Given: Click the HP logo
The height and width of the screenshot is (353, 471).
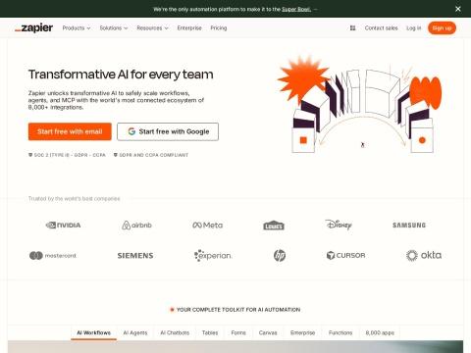Looking at the screenshot, I should point(280,255).
